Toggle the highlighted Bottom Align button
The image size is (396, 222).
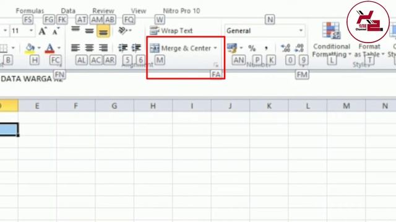click(x=103, y=31)
